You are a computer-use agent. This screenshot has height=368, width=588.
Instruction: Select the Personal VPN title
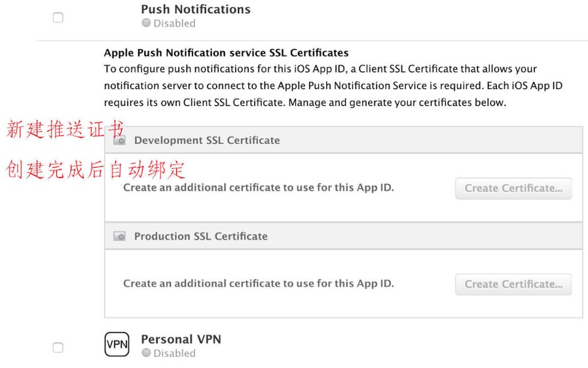(x=181, y=339)
